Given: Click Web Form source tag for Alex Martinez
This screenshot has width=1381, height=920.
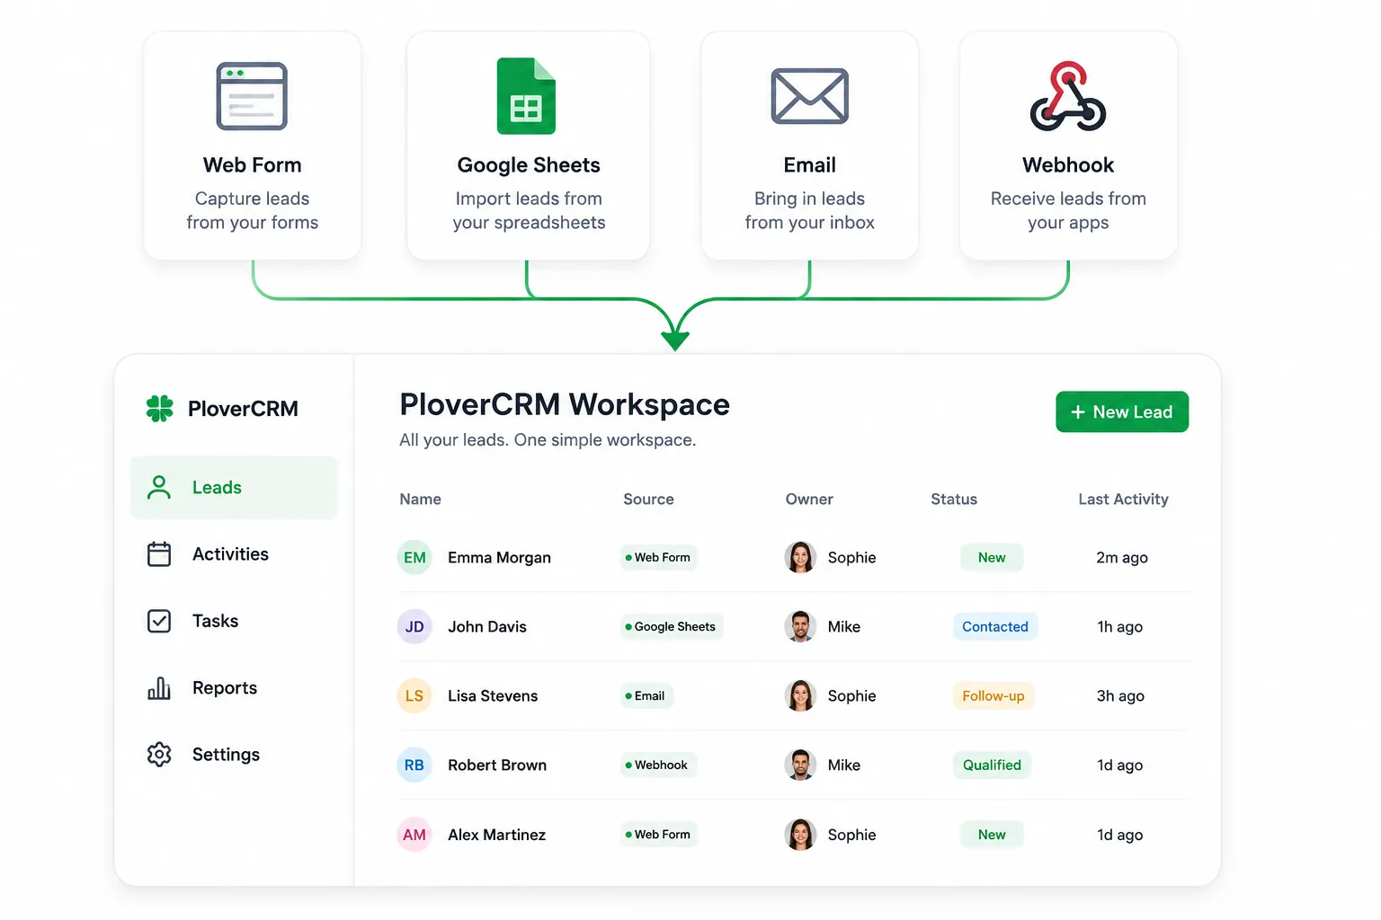Looking at the screenshot, I should tap(658, 834).
